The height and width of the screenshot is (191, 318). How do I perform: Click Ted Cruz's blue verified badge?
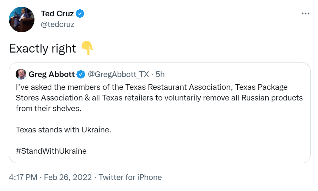[80, 13]
